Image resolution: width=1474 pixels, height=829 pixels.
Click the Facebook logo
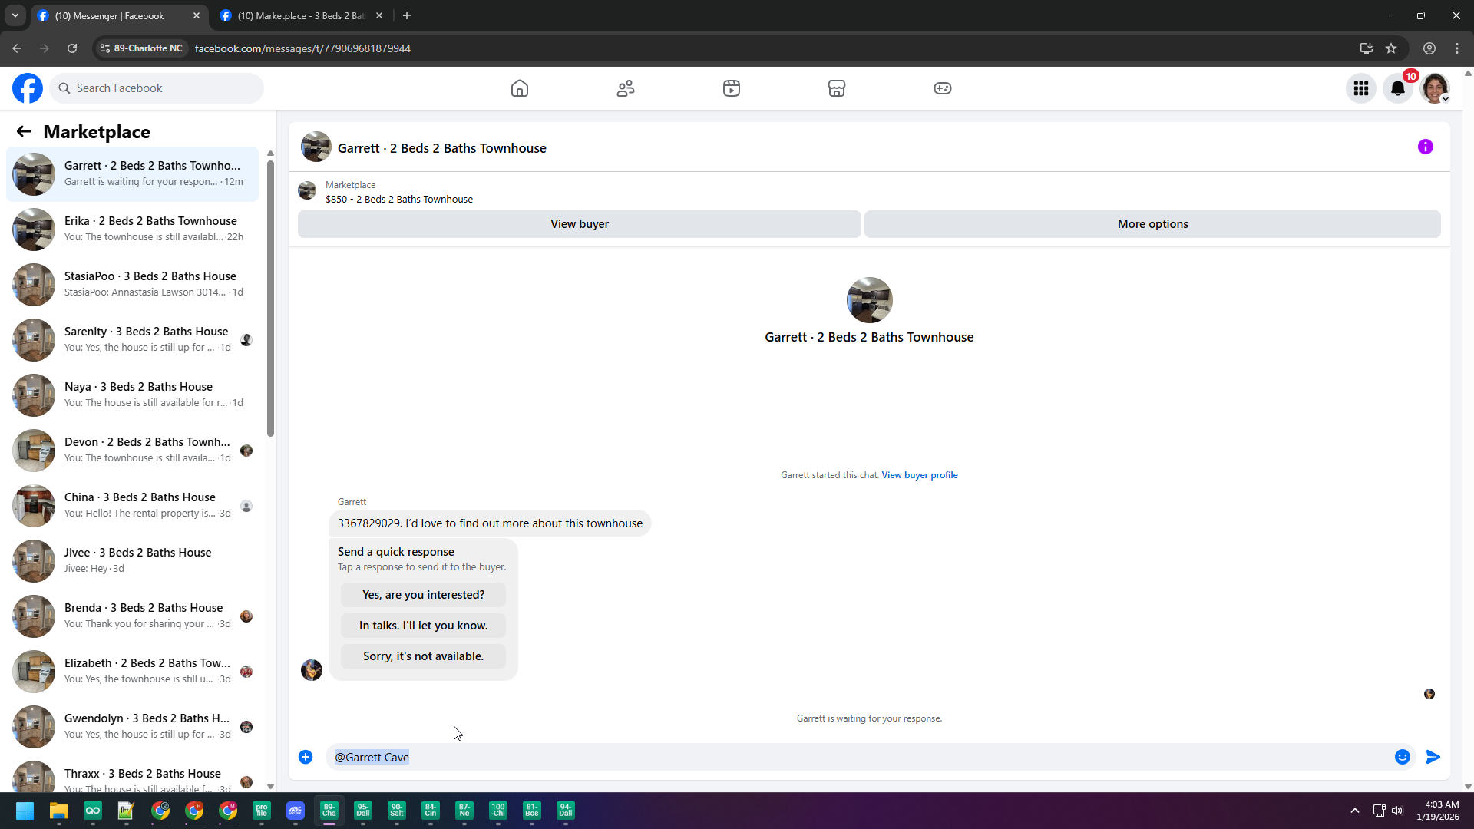click(28, 88)
